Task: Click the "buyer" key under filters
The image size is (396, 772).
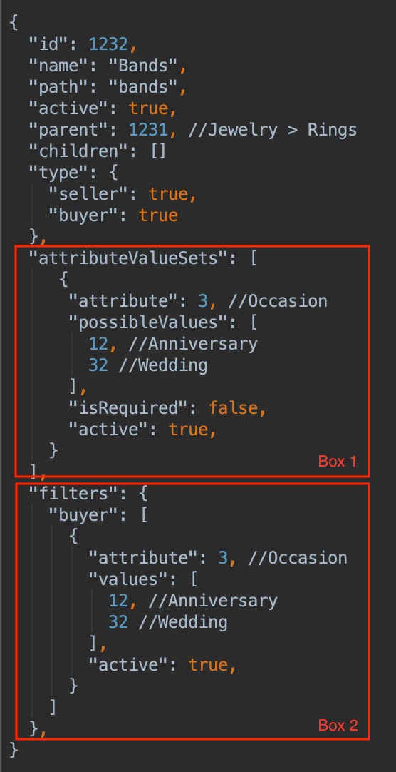Action: pyautogui.click(x=88, y=515)
